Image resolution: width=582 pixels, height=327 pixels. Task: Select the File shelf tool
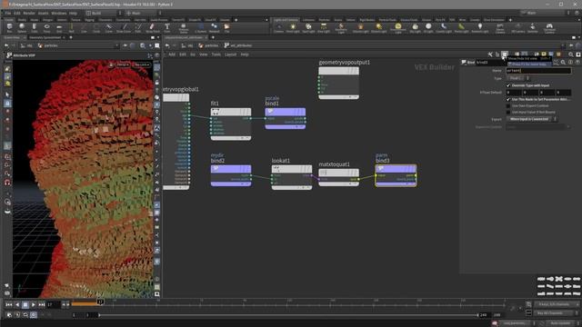[x=226, y=27]
